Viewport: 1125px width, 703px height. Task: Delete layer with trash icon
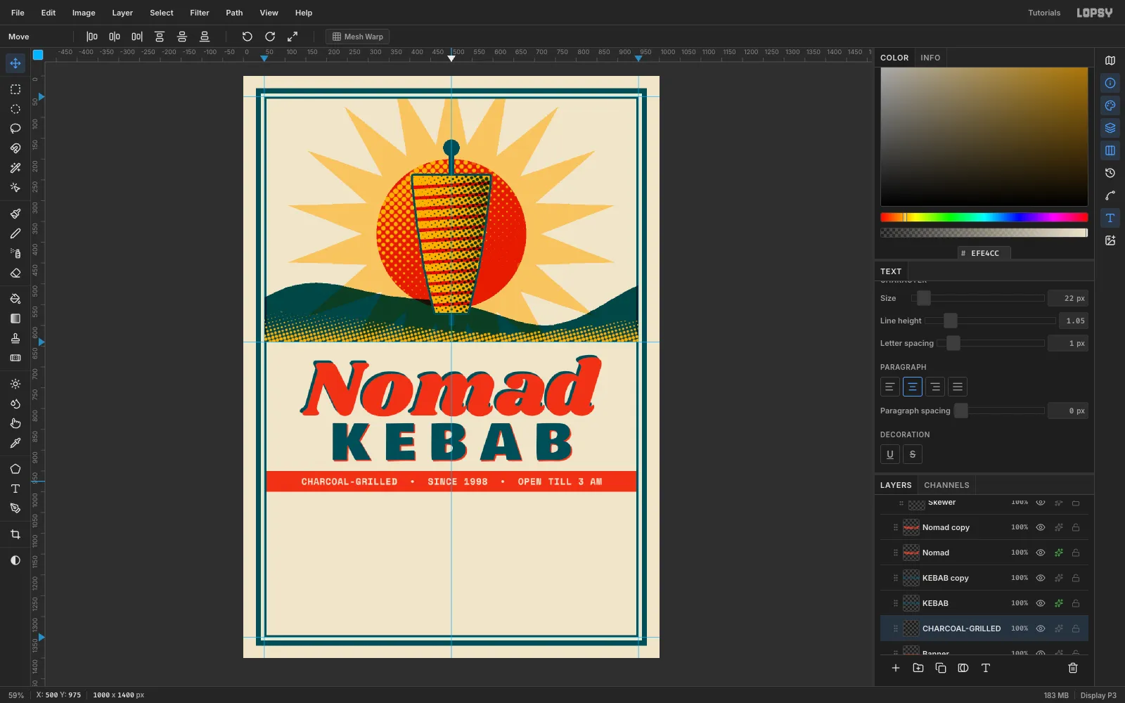tap(1073, 668)
